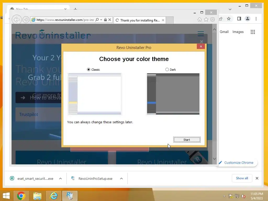268x201 pixels.
Task: Click scroll down arrow in IE window
Action: pyautogui.click(x=215, y=159)
